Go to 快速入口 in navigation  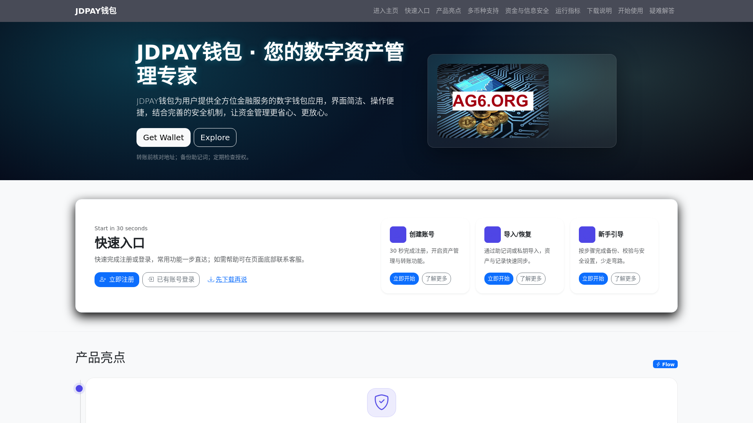pos(417,11)
